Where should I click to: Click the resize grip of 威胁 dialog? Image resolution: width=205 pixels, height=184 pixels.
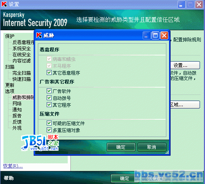(167, 152)
